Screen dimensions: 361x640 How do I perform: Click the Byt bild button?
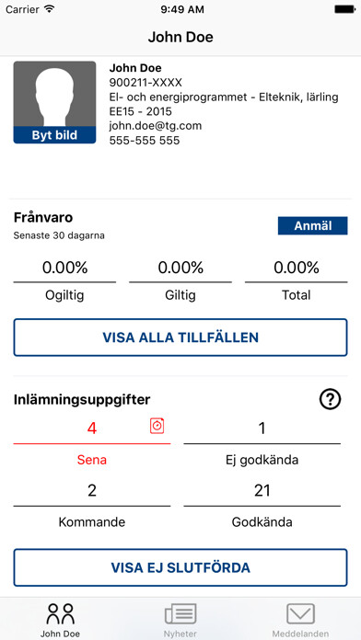(x=54, y=135)
